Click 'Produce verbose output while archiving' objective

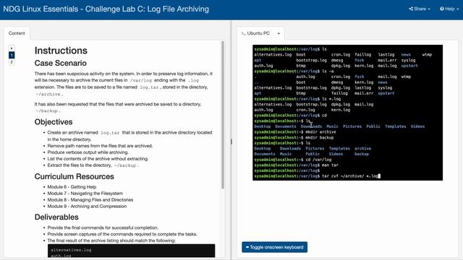click(x=88, y=152)
